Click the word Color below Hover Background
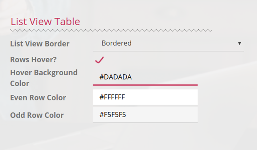The height and width of the screenshot is (150, 257). (x=20, y=84)
